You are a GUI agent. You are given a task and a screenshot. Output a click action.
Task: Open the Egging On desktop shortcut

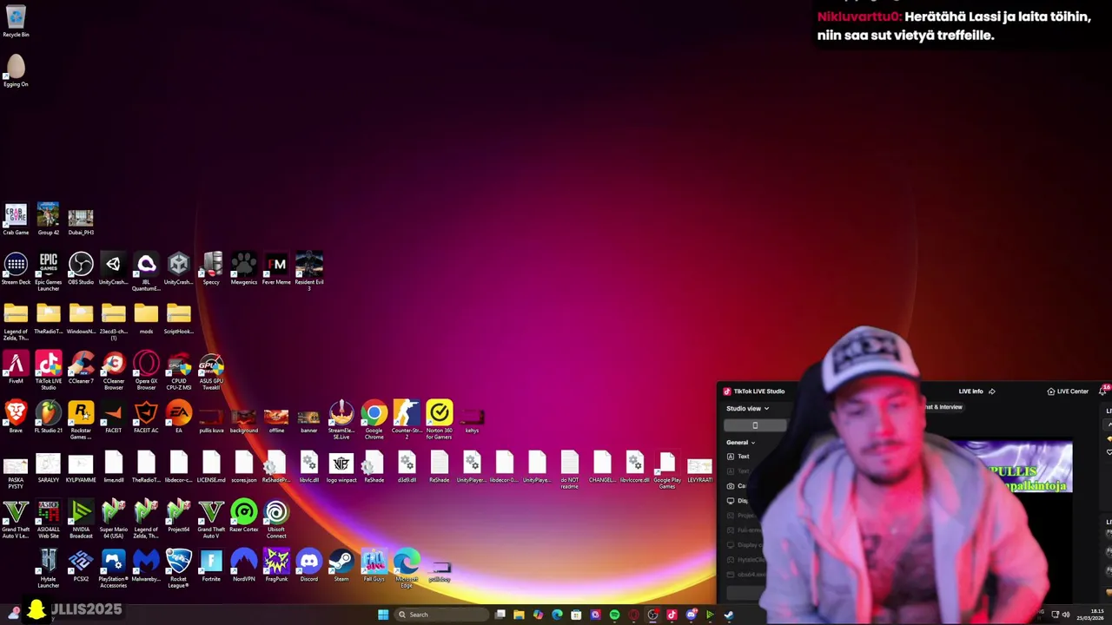click(16, 70)
